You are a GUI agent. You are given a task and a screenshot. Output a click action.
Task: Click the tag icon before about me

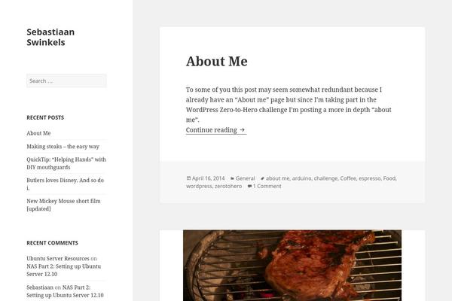[261, 178]
